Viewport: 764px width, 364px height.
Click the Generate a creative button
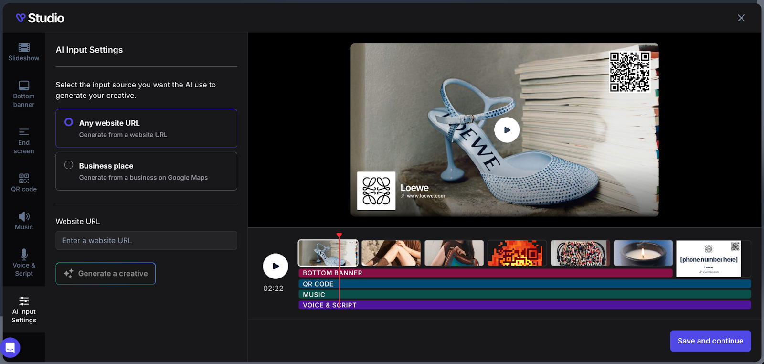point(106,274)
